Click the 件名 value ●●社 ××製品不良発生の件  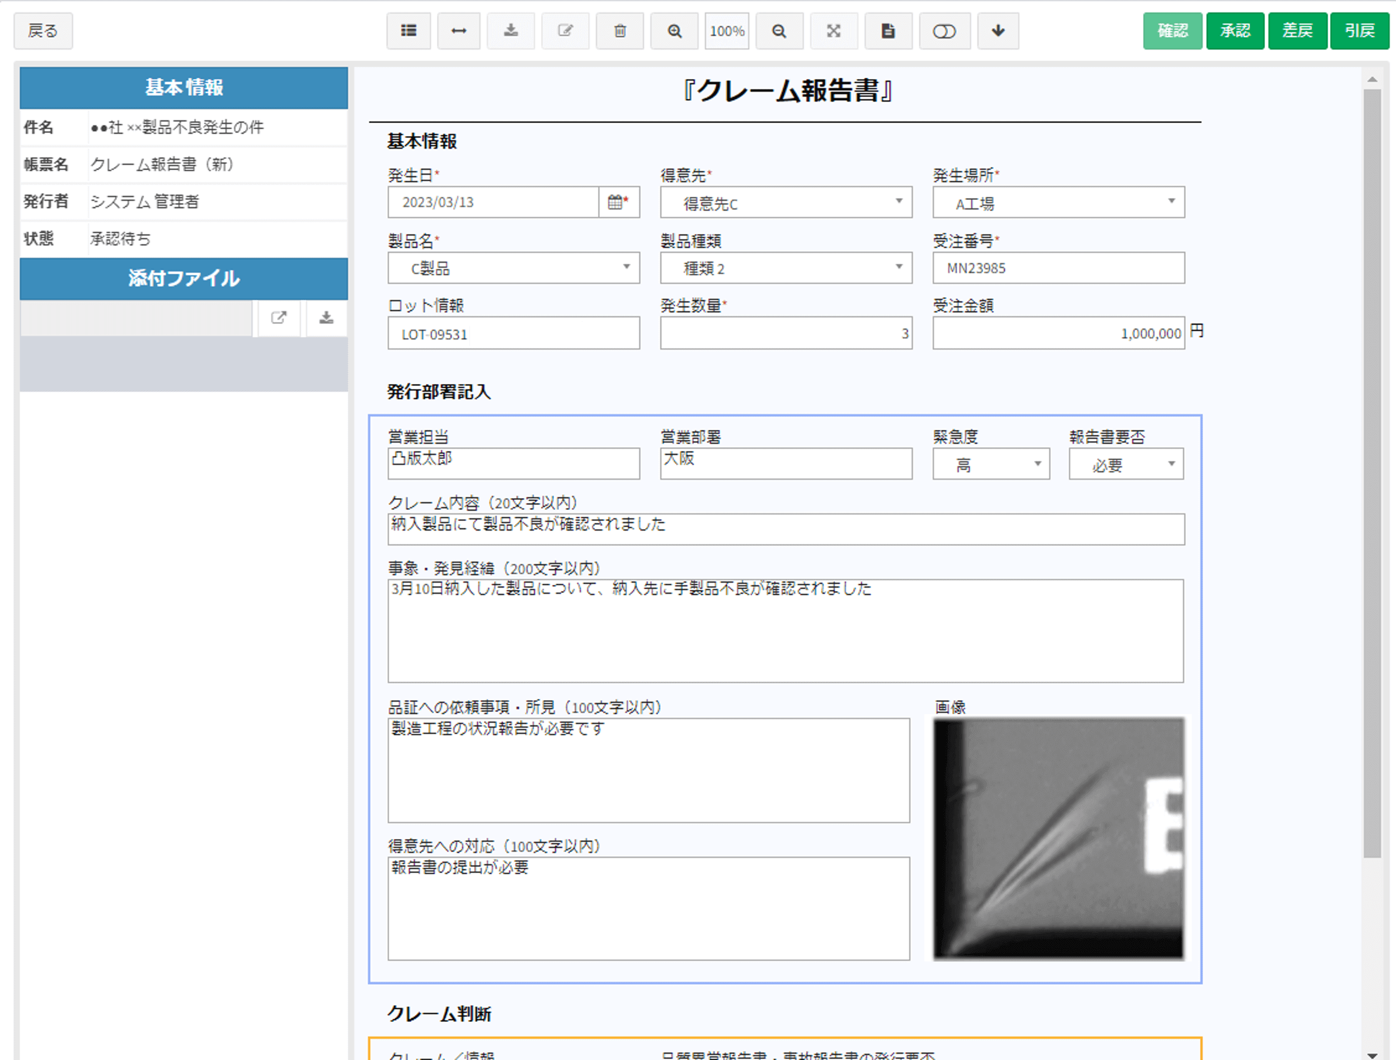pyautogui.click(x=177, y=128)
